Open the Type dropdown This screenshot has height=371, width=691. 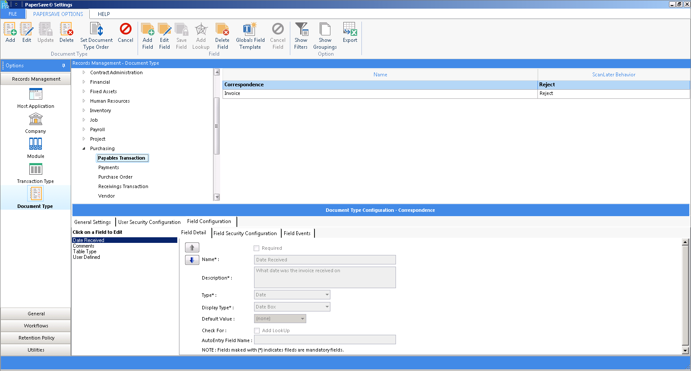pyautogui.click(x=327, y=295)
